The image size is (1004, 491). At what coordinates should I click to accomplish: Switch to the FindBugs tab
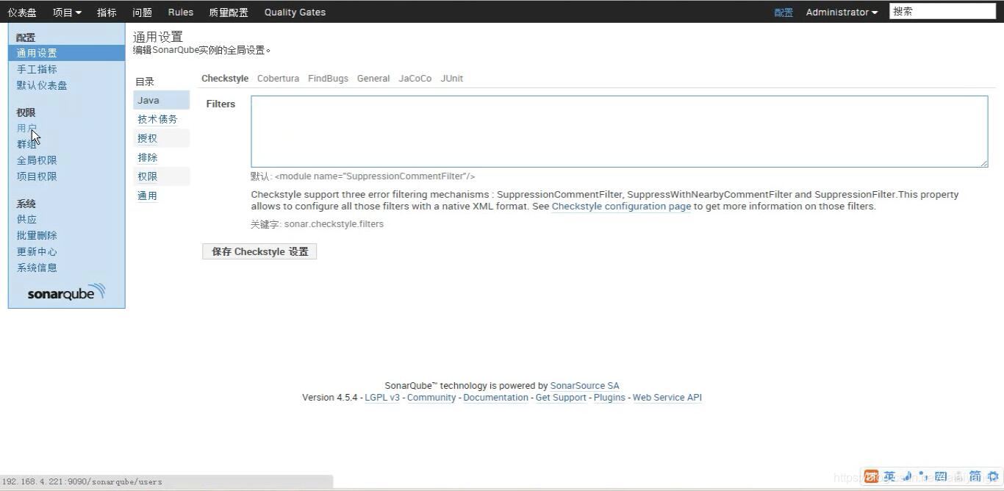pos(328,79)
